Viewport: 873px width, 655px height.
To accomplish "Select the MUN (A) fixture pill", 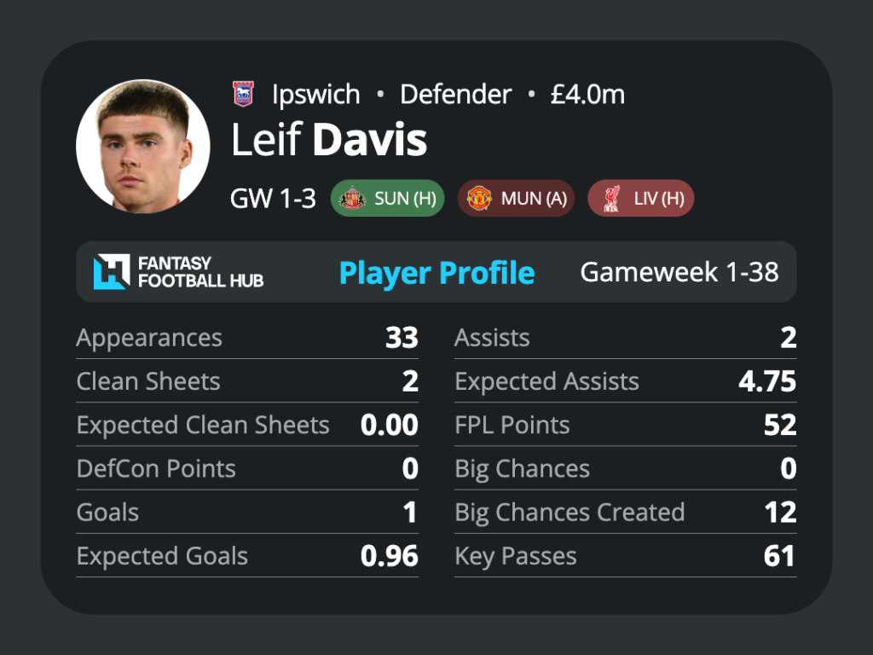I will (516, 198).
